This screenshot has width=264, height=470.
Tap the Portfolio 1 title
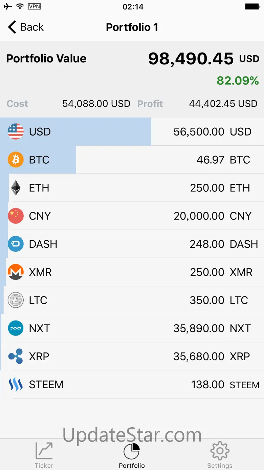[x=132, y=27]
